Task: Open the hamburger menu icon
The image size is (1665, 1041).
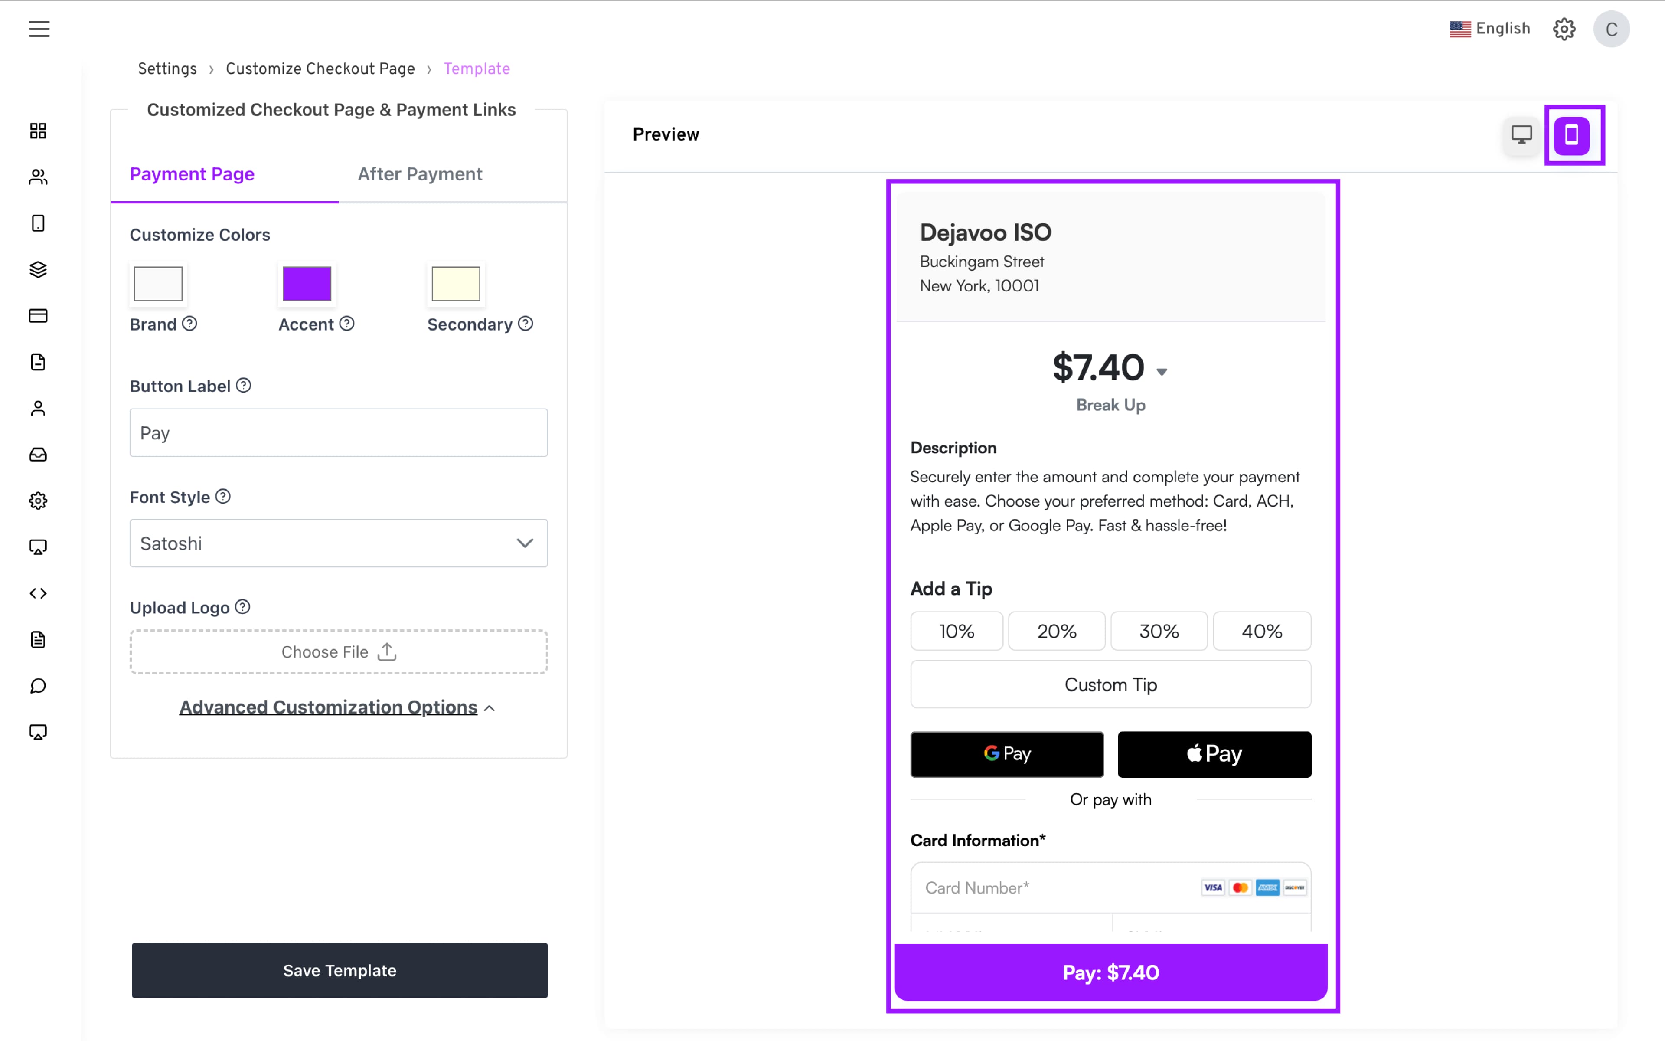Action: coord(39,29)
